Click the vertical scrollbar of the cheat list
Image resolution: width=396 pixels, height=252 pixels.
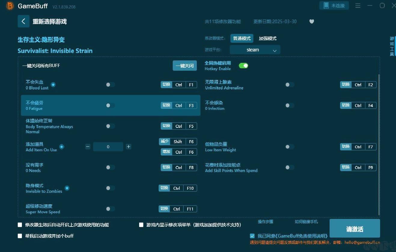(x=379, y=145)
